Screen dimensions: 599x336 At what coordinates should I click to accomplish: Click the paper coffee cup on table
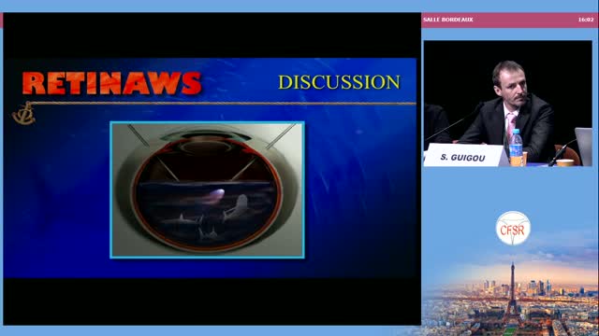pyautogui.click(x=564, y=162)
